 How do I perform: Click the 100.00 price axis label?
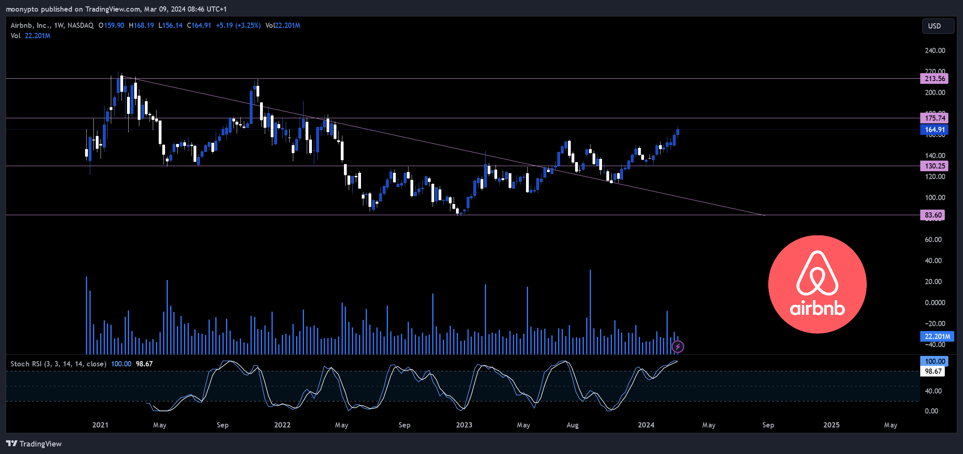pyautogui.click(x=935, y=198)
